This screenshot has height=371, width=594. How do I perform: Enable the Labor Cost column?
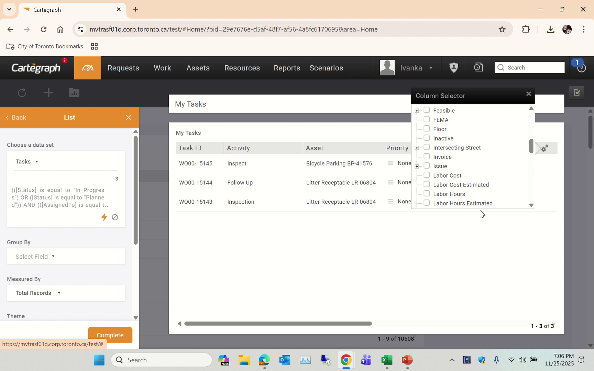point(427,175)
